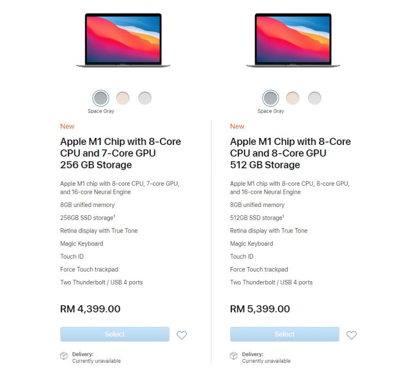Select Silver color swatch for 512 GB model
Screen dimensions: 418x389
[x=315, y=98]
